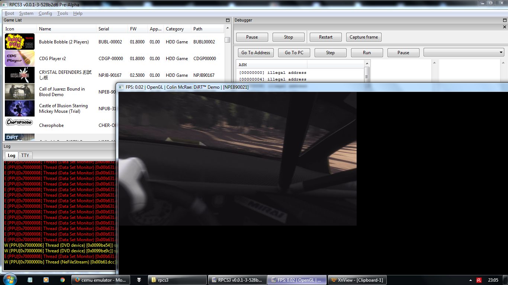
Task: Open the System menu
Action: [26, 13]
